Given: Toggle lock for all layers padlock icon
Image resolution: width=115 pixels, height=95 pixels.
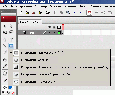Looking at the screenshot, I should [54, 27].
